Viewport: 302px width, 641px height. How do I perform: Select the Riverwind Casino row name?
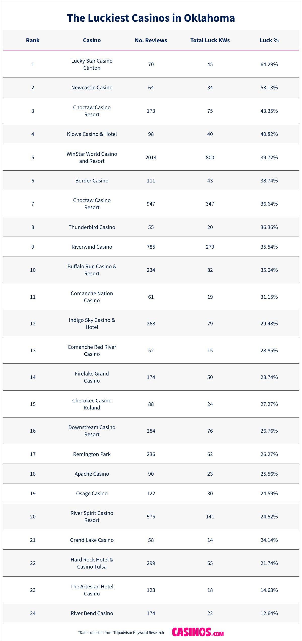92,247
